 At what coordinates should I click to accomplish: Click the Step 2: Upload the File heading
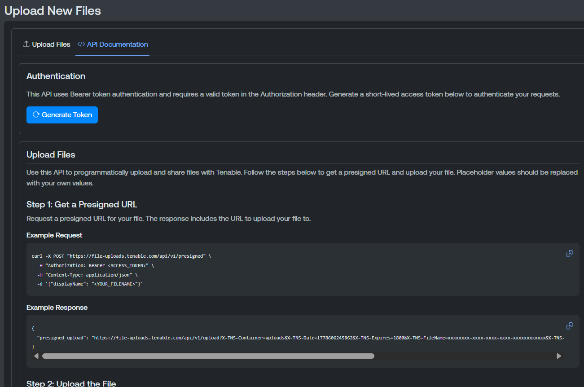71,383
